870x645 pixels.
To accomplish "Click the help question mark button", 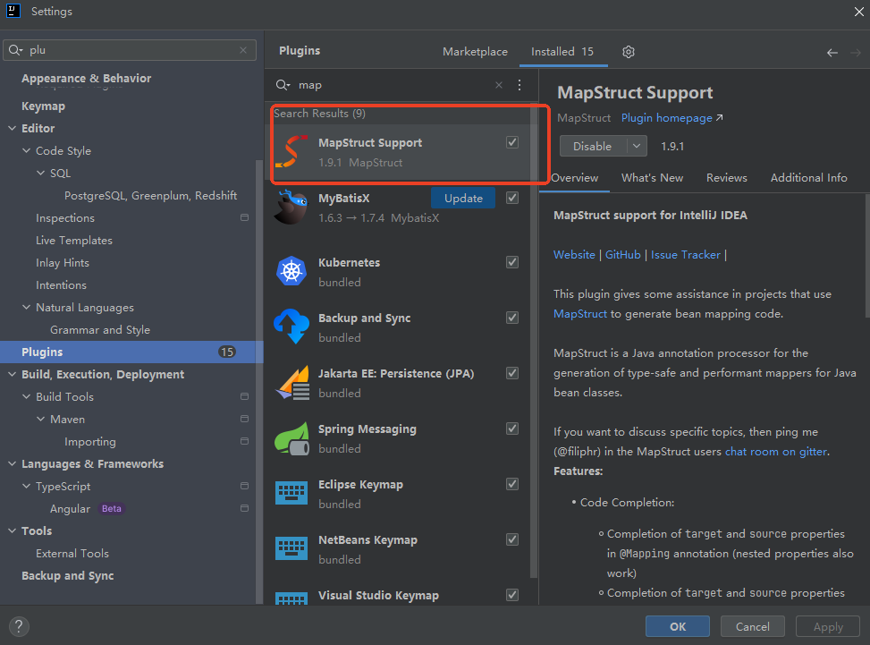I will point(19,627).
